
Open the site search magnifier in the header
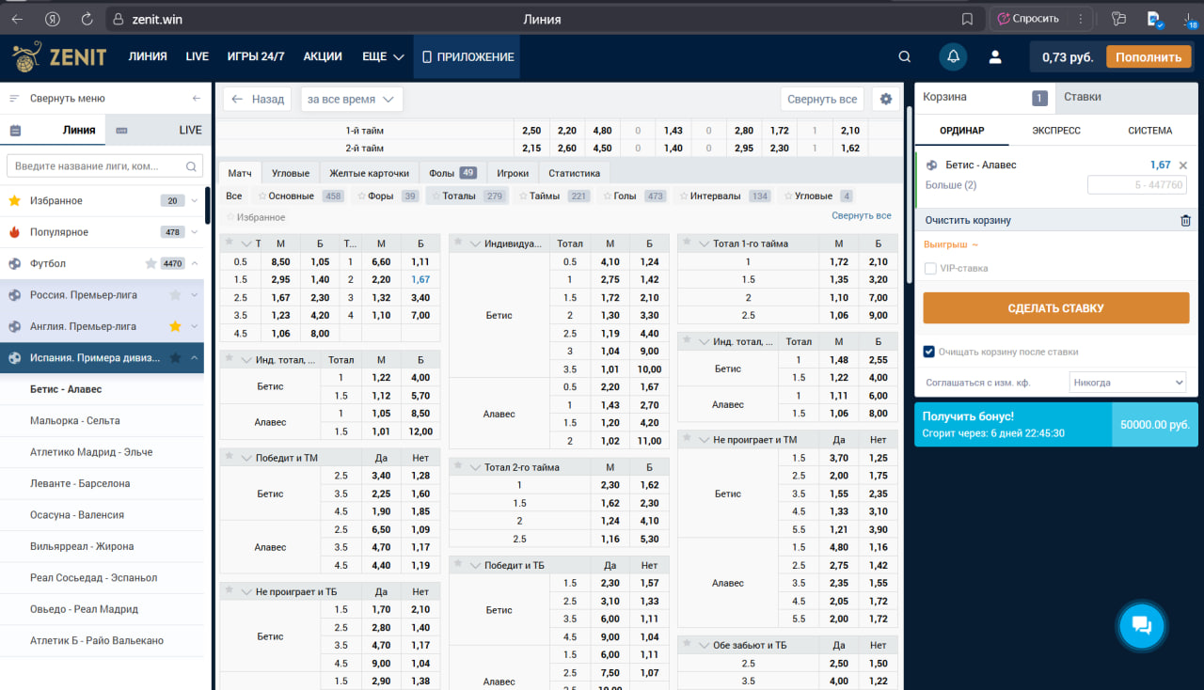(x=905, y=57)
